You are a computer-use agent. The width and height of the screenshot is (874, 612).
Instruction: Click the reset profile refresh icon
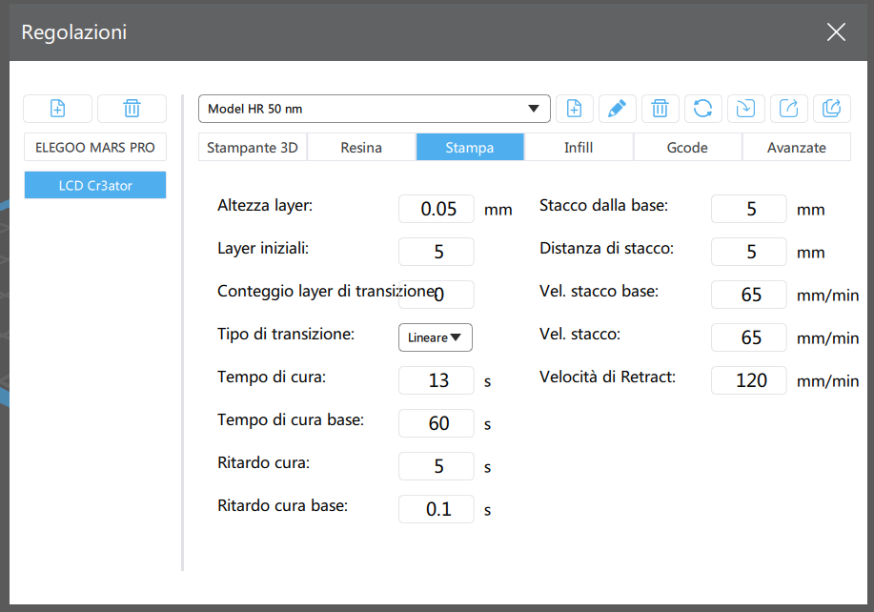(702, 109)
